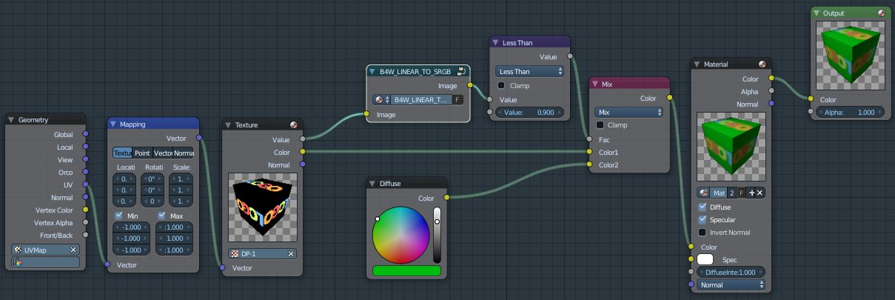The image size is (895, 300).
Task: Add new material with the plus icon
Action: tap(751, 193)
